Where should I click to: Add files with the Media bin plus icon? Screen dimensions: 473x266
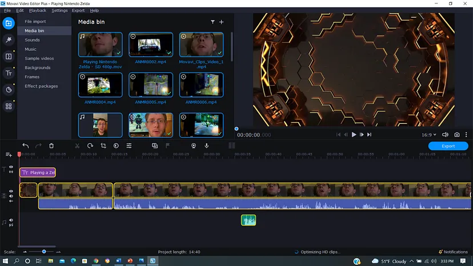pos(222,22)
